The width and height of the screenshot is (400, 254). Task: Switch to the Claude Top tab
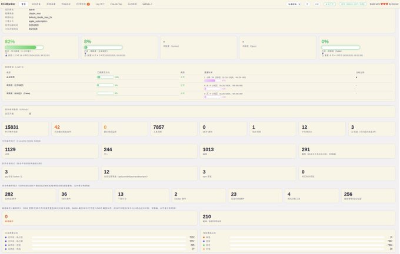[x=116, y=4]
